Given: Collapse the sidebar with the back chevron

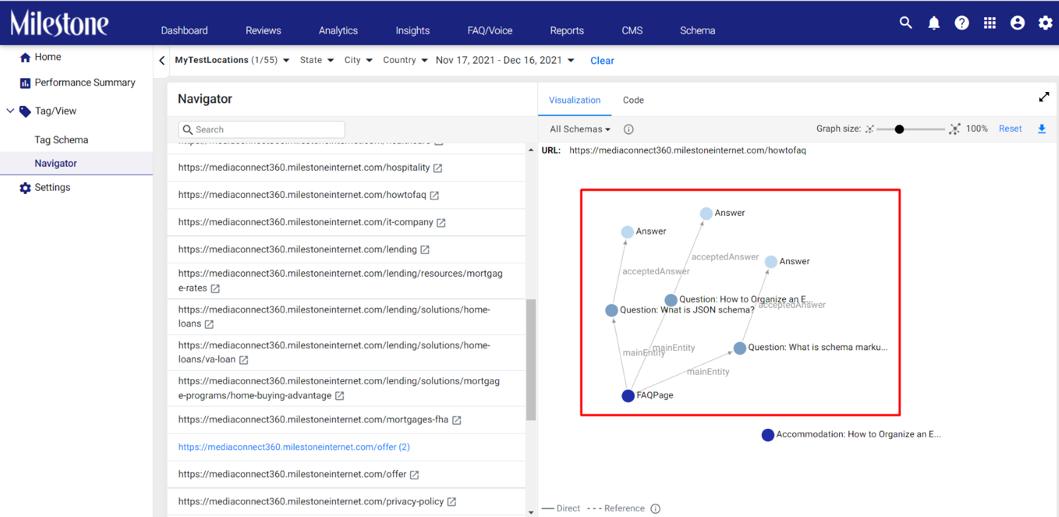Looking at the screenshot, I should (x=162, y=60).
